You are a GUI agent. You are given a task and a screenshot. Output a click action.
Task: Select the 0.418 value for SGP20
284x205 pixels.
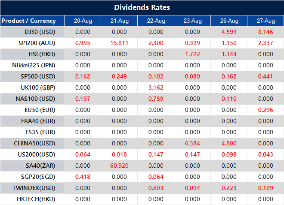[83, 177]
